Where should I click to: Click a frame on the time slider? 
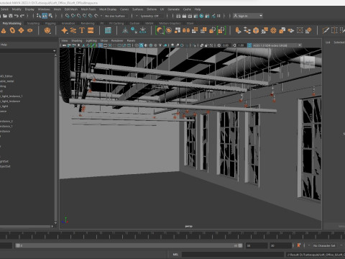click(x=172, y=235)
